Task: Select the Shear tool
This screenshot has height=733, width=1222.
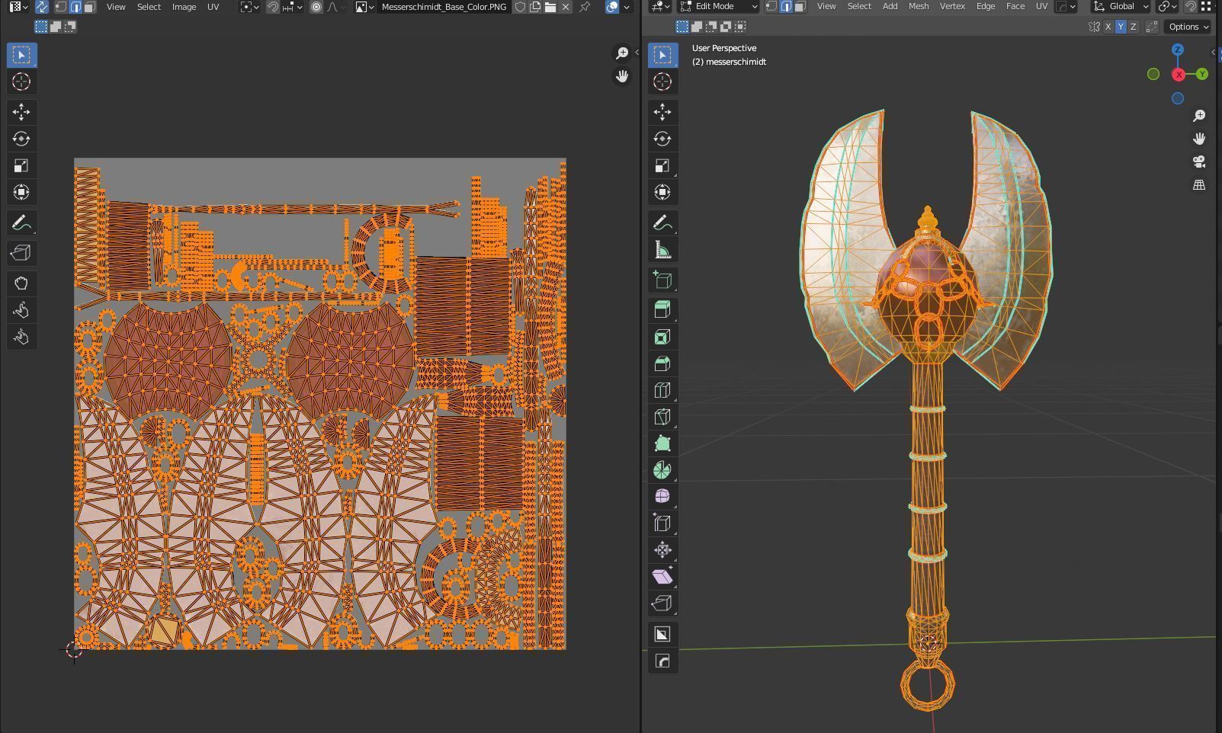Action: (x=662, y=576)
